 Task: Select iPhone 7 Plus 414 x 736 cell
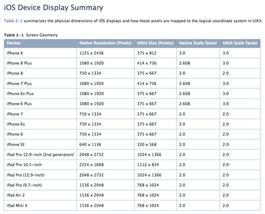coord(155,83)
